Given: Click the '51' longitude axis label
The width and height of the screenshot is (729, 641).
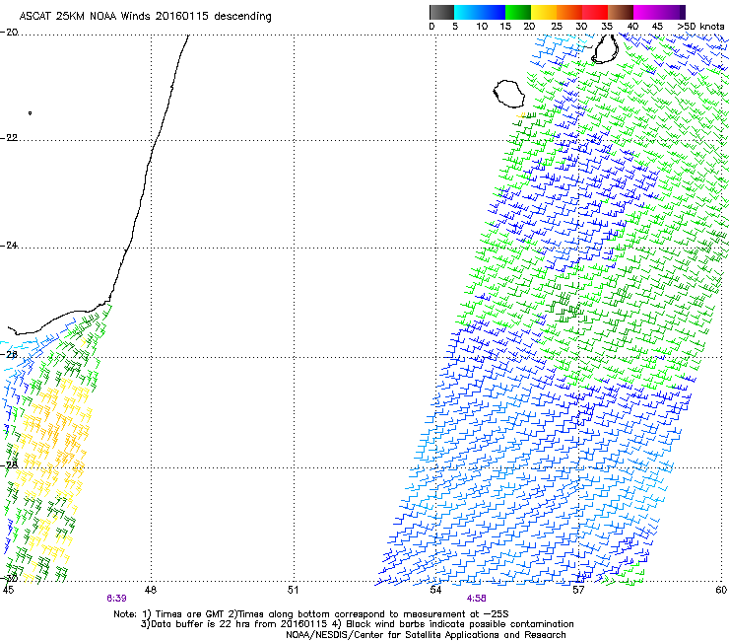Looking at the screenshot, I should coord(293,590).
